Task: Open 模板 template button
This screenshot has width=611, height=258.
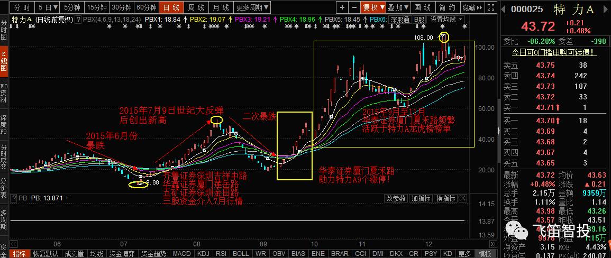Action: coord(486,254)
